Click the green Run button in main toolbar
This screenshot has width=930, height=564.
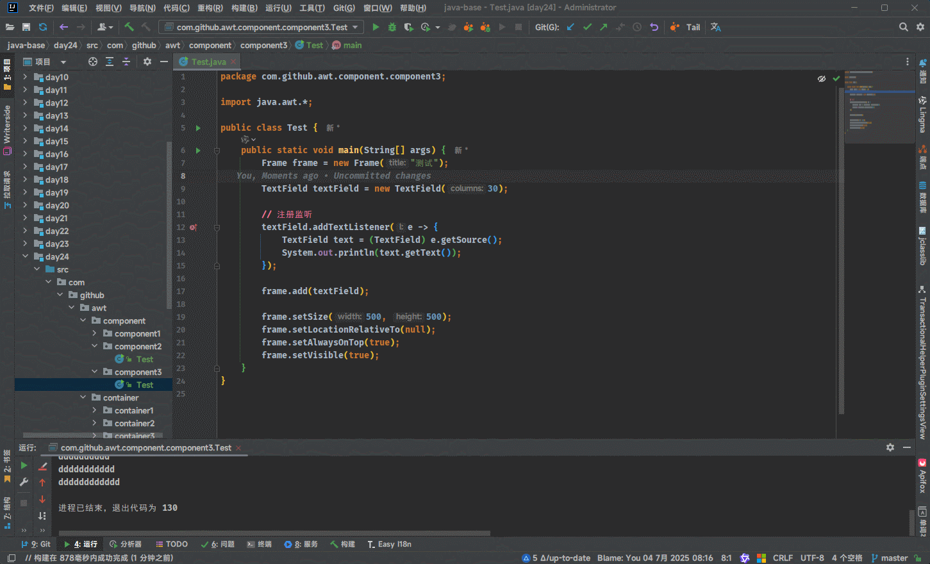pos(376,27)
